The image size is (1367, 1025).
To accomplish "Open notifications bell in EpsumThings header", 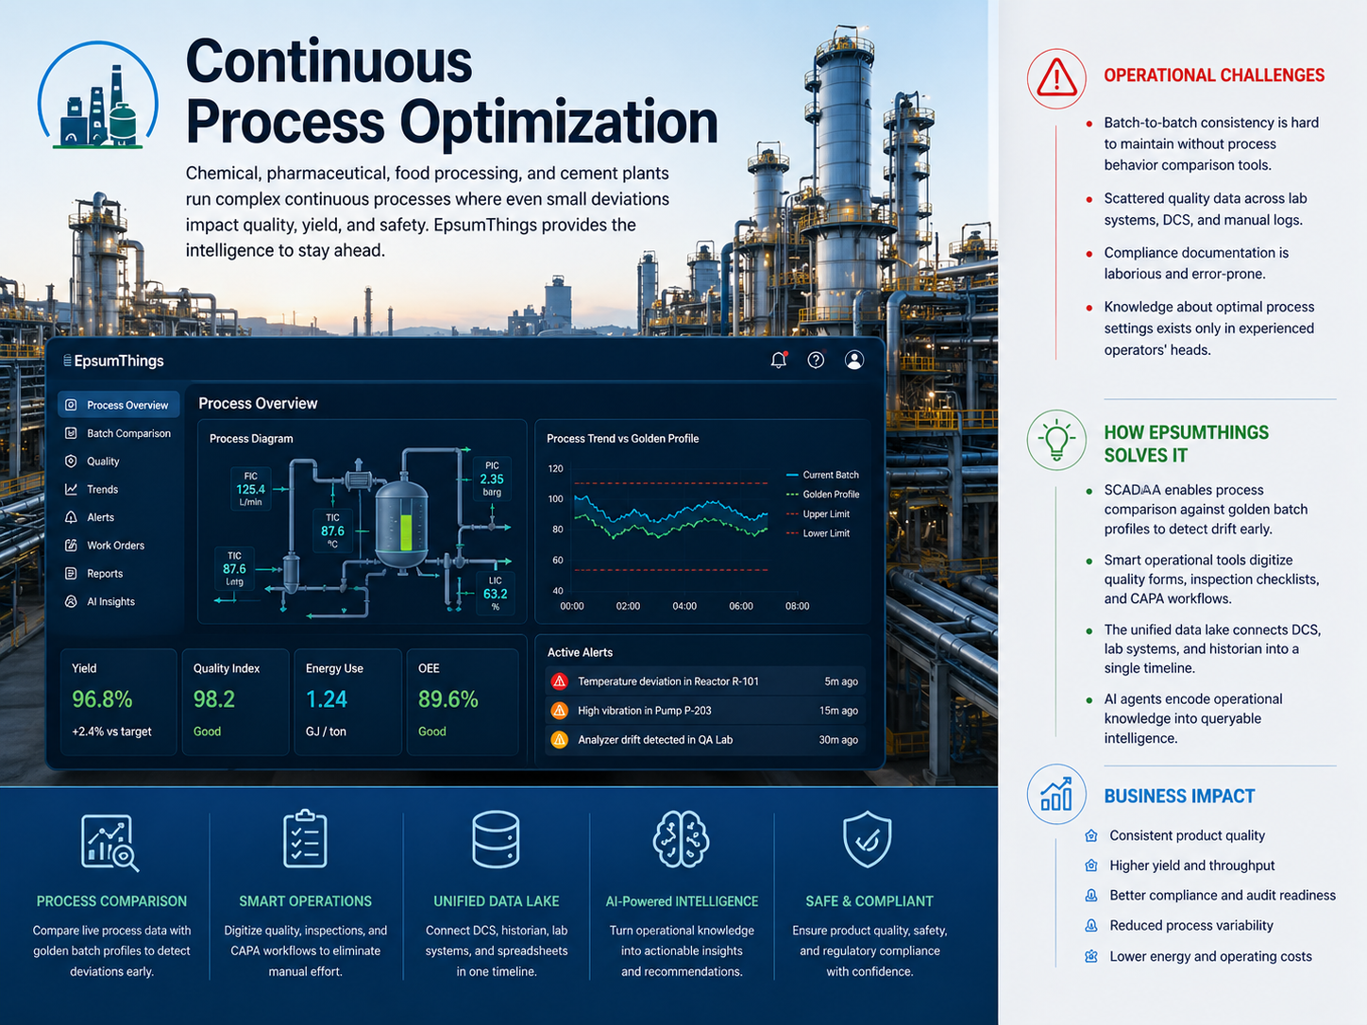I will (x=779, y=360).
